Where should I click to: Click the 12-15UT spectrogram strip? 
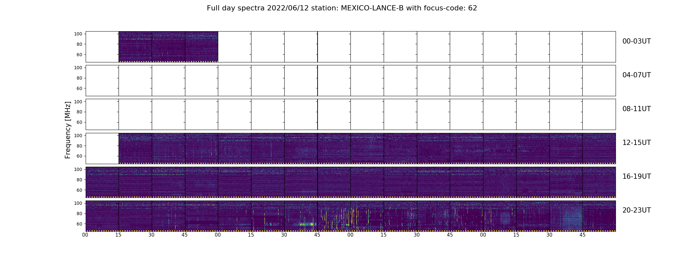coord(367,149)
